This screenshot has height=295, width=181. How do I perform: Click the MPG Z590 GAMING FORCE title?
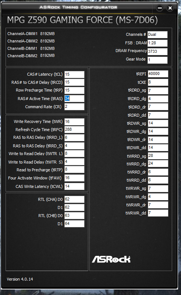(x=82, y=20)
